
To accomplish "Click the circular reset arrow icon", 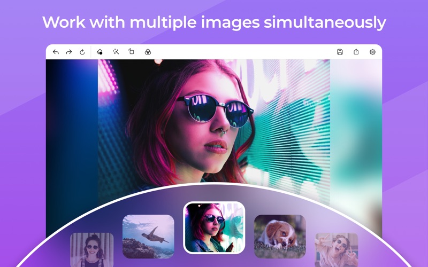I will click(x=82, y=52).
